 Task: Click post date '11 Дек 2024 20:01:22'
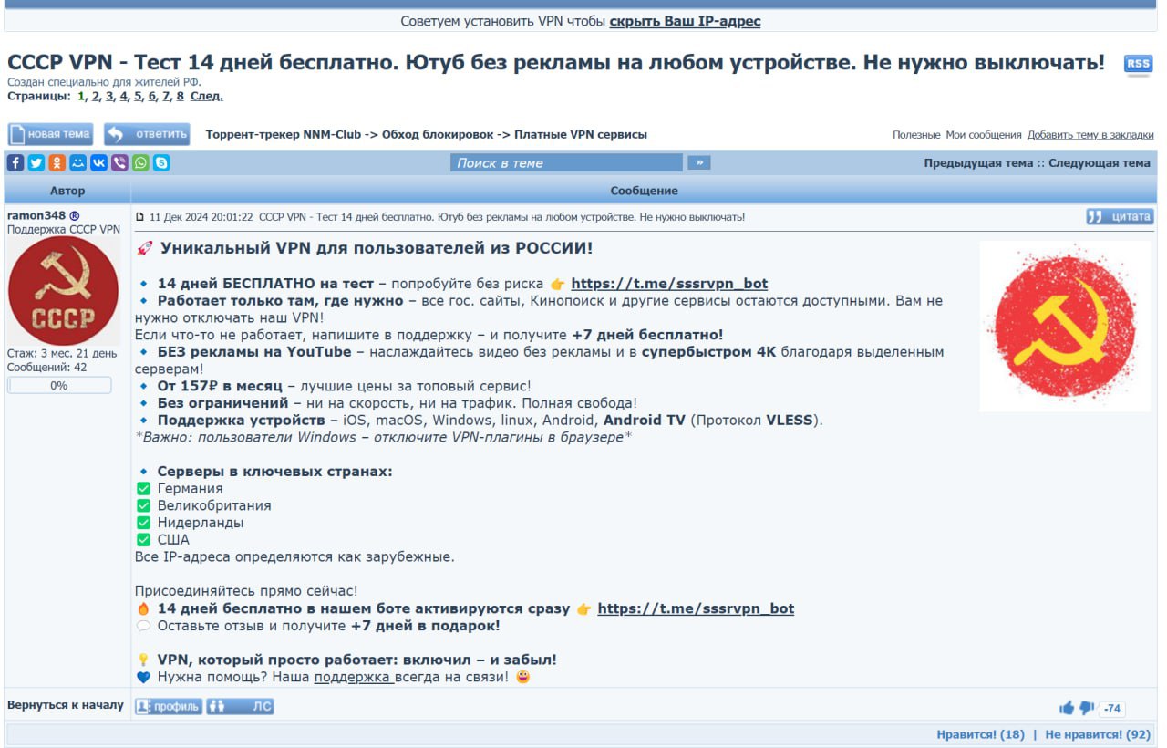coord(201,217)
